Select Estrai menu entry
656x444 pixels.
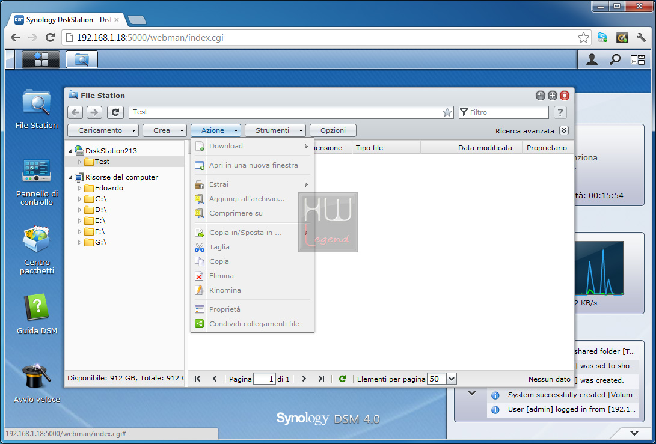(x=253, y=184)
